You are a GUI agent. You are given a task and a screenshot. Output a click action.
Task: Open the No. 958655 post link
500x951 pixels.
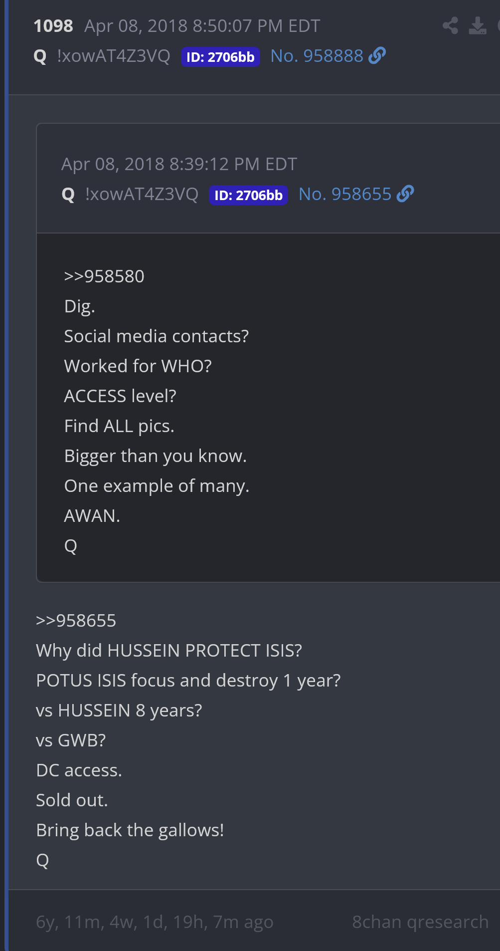(345, 194)
